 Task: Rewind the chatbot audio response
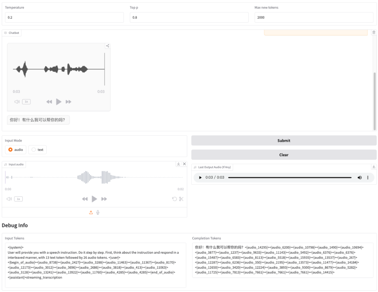point(49,102)
